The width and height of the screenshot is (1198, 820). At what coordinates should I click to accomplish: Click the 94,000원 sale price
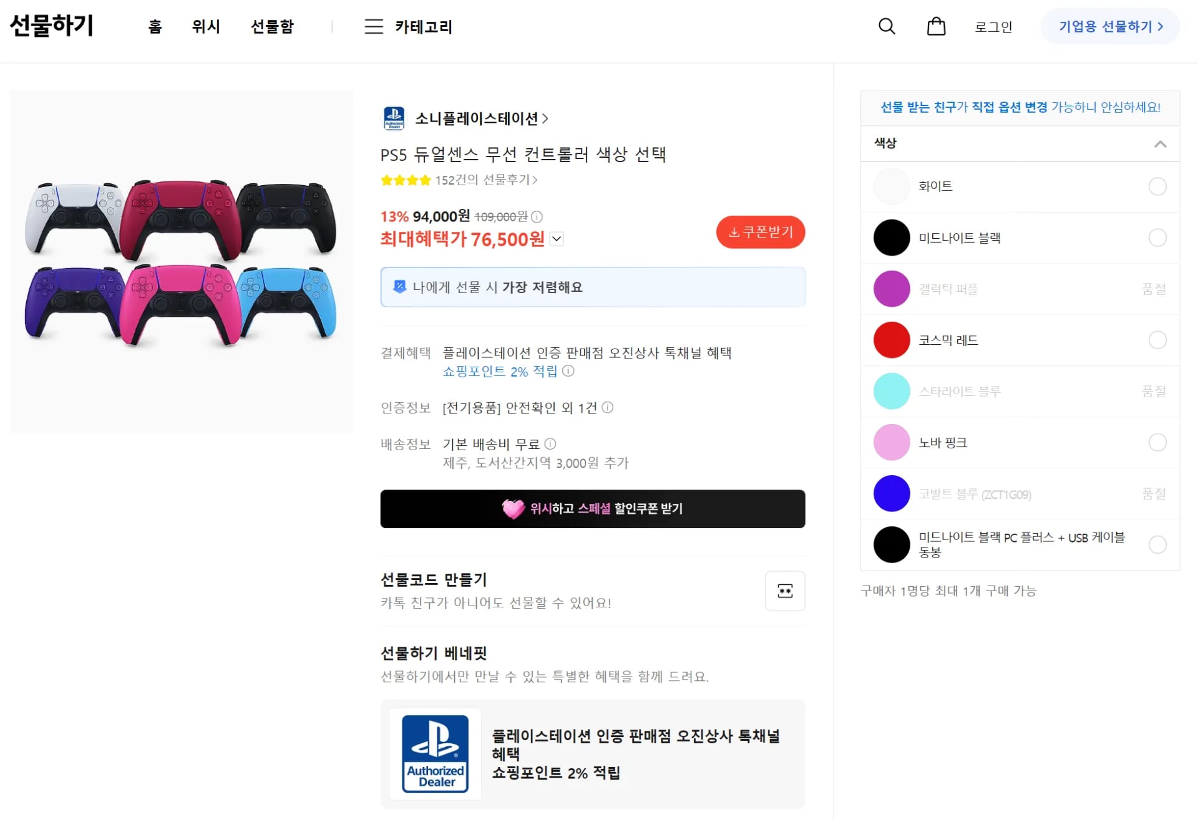click(x=441, y=216)
